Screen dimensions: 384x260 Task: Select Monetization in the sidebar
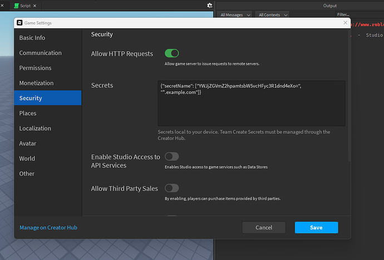tap(36, 83)
